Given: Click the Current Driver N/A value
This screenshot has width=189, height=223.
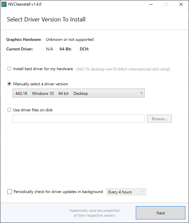Looking at the screenshot, I should coord(49,49).
